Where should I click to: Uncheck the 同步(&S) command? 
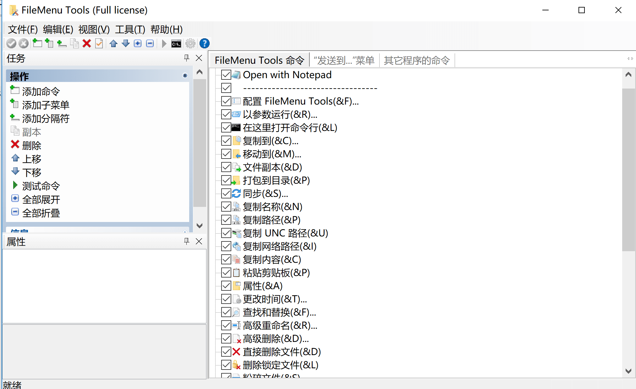click(x=226, y=193)
